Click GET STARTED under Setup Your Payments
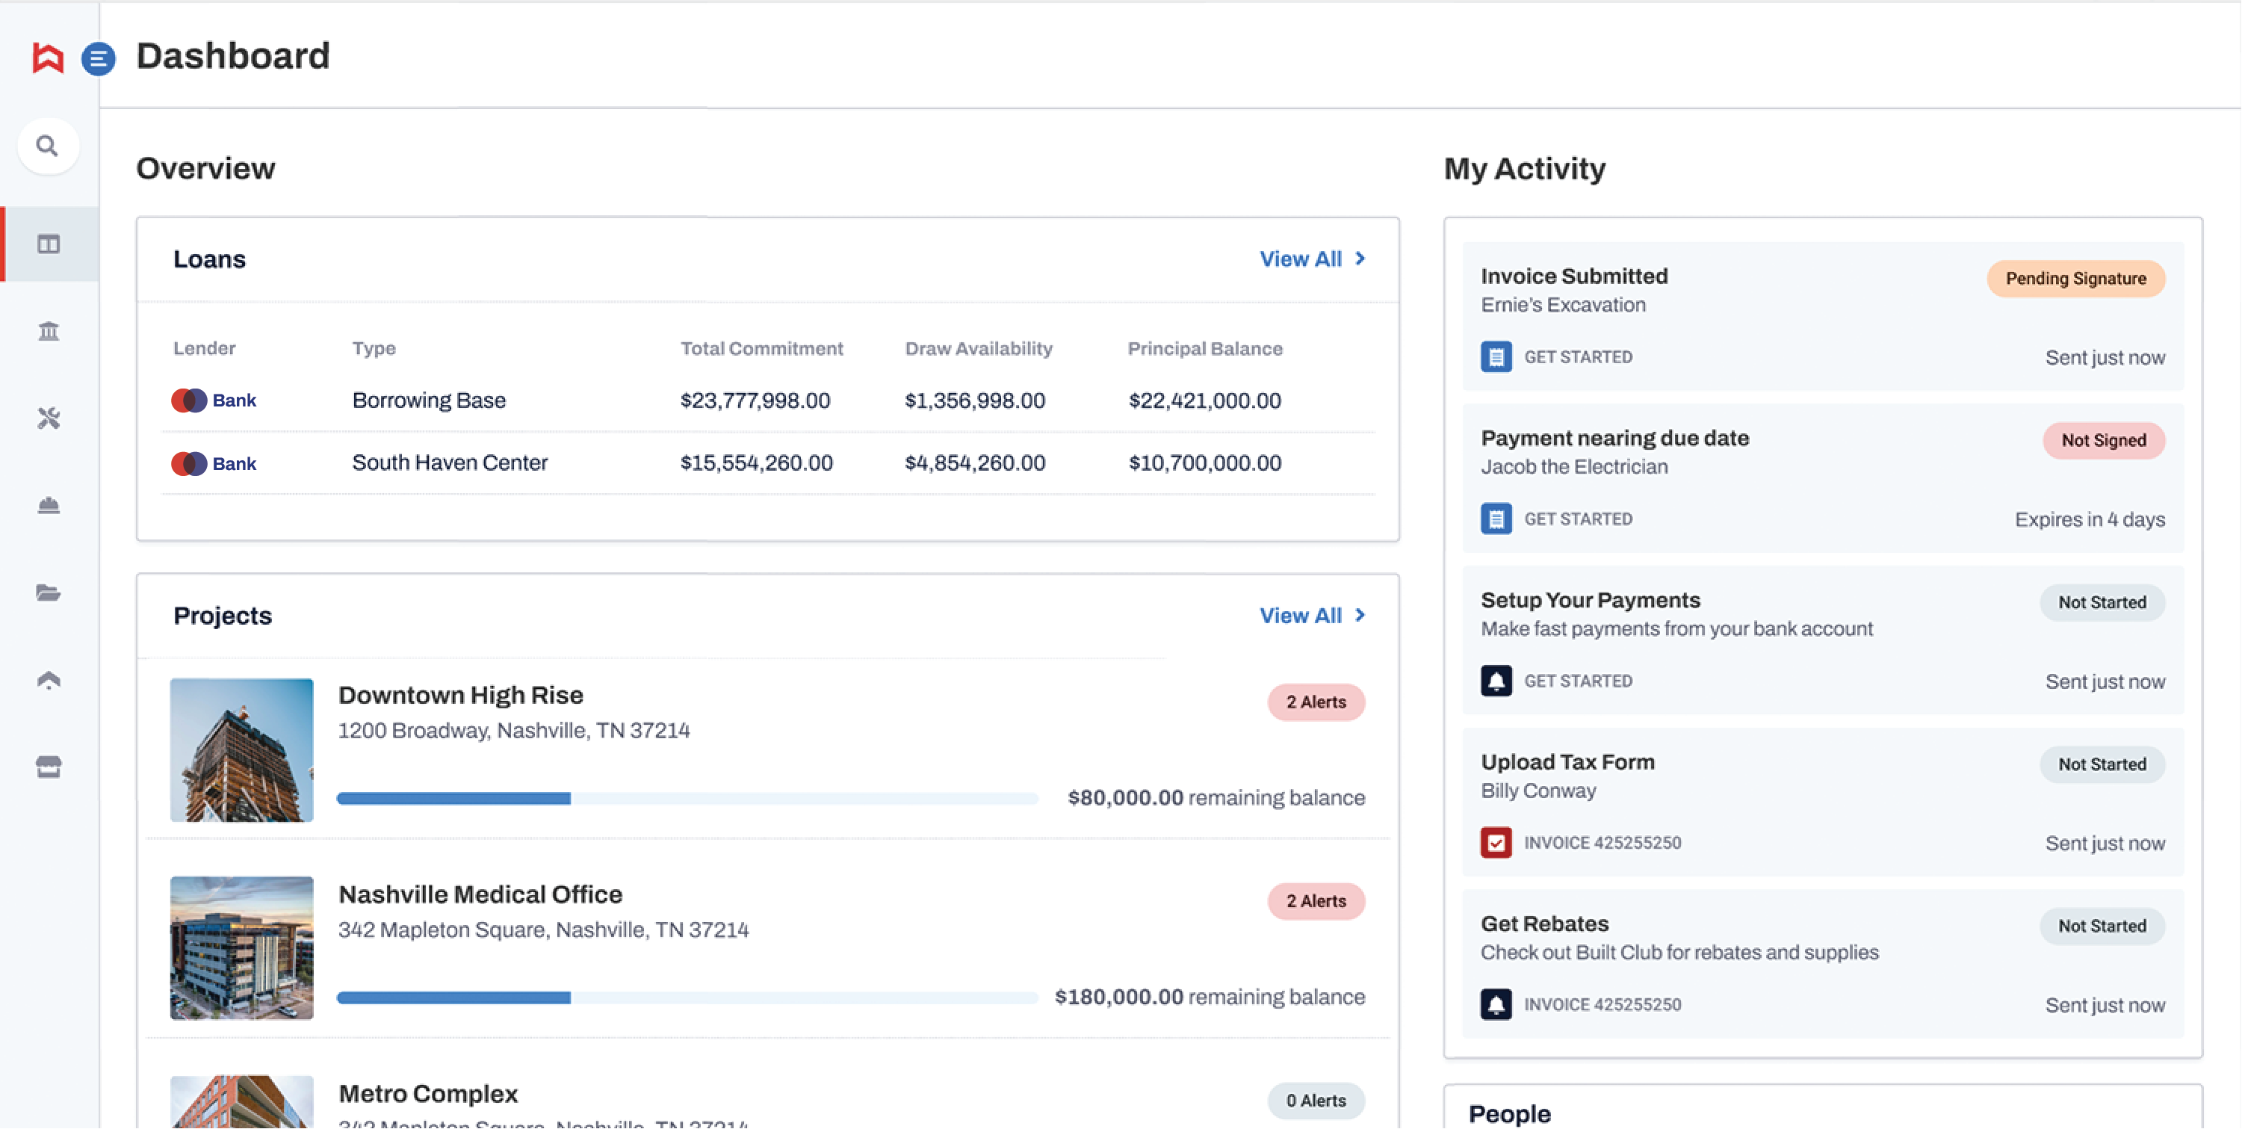 pos(1578,681)
